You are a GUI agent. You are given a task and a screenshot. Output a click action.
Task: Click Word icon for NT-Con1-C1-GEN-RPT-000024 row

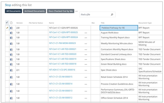(11, 37)
